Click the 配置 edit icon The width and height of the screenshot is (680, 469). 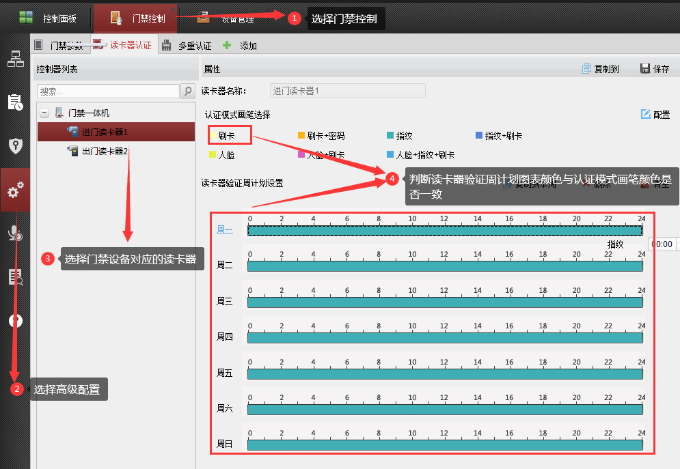[x=646, y=115]
